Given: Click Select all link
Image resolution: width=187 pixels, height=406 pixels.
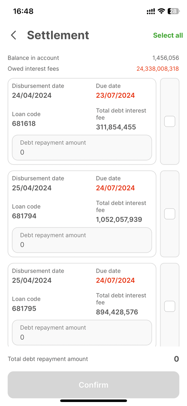Looking at the screenshot, I should (168, 35).
